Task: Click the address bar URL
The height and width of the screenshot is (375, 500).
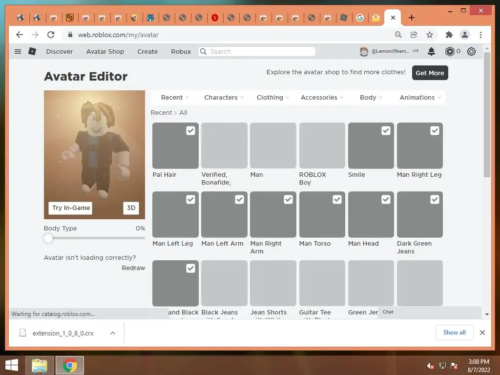Action: coord(118,35)
